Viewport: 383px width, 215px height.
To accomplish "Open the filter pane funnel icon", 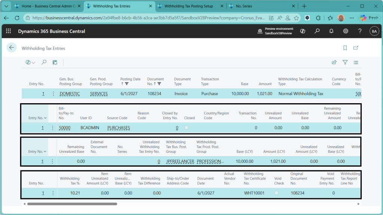I will [345, 63].
